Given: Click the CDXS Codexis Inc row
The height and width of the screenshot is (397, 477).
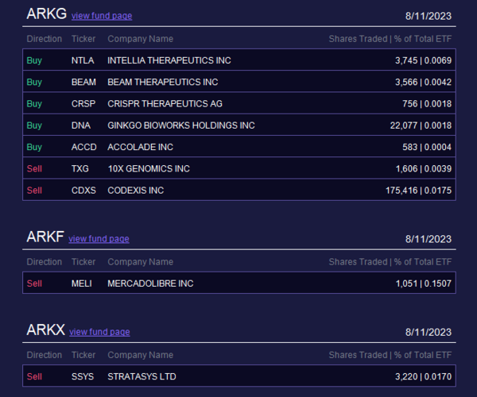Looking at the screenshot, I should (239, 190).
